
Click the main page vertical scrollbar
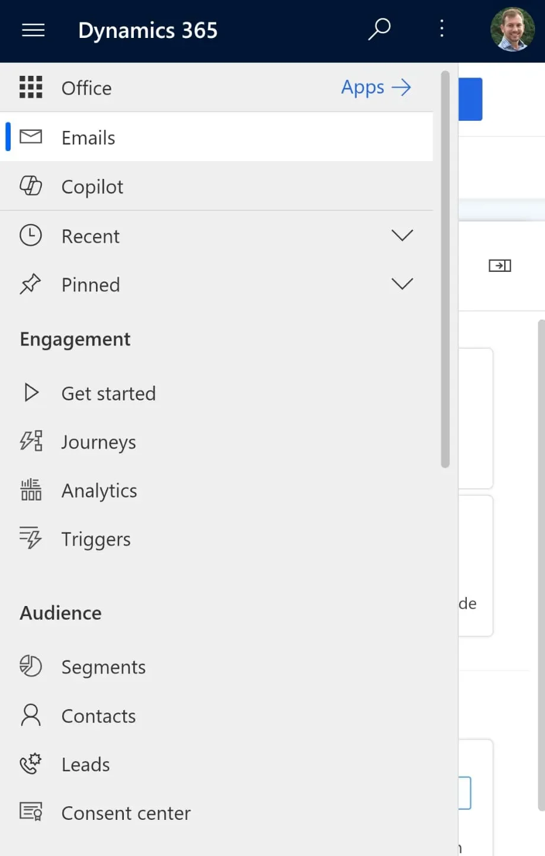[x=541, y=566]
